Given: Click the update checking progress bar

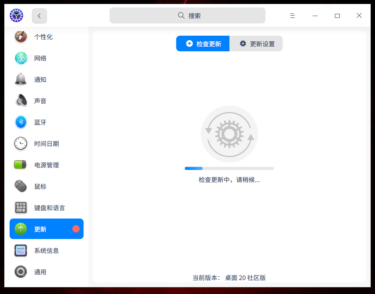Looking at the screenshot, I should 229,168.
